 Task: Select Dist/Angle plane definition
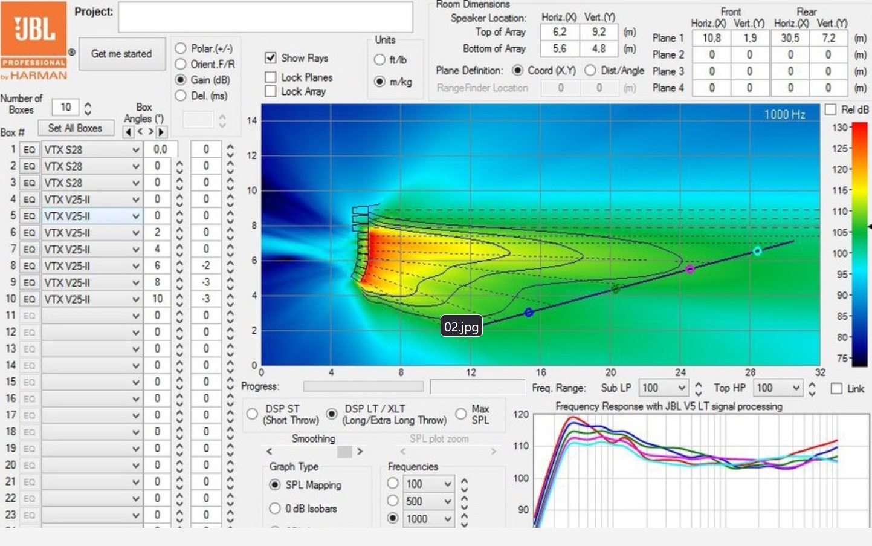pos(590,70)
